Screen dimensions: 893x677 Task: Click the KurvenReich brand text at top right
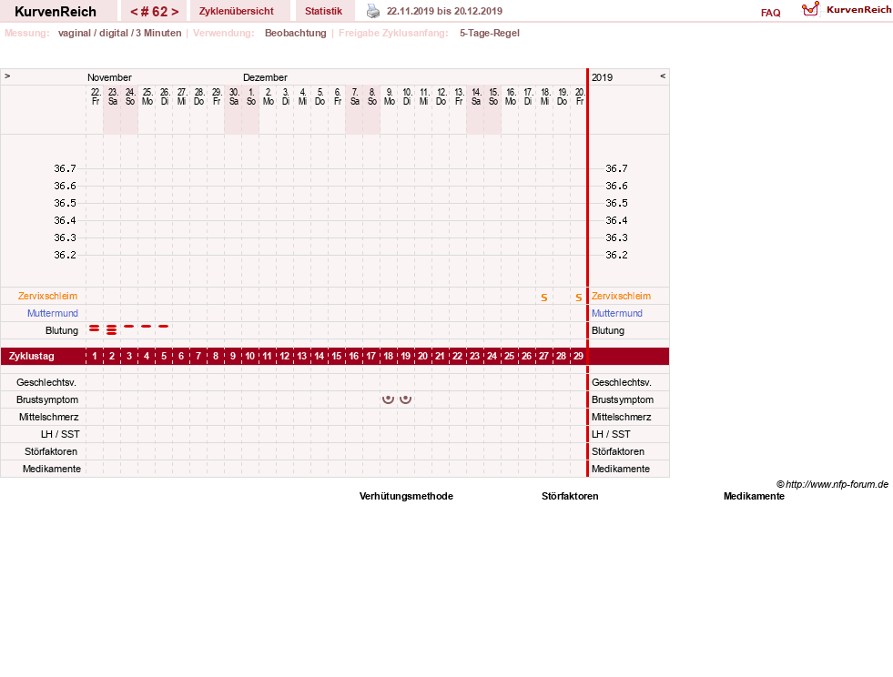(x=858, y=10)
